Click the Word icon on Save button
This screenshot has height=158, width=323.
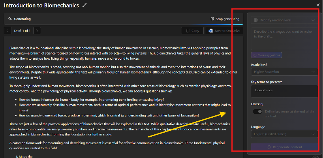tap(210, 31)
